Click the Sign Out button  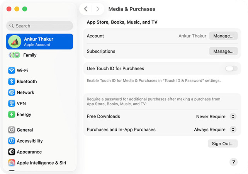click(223, 143)
